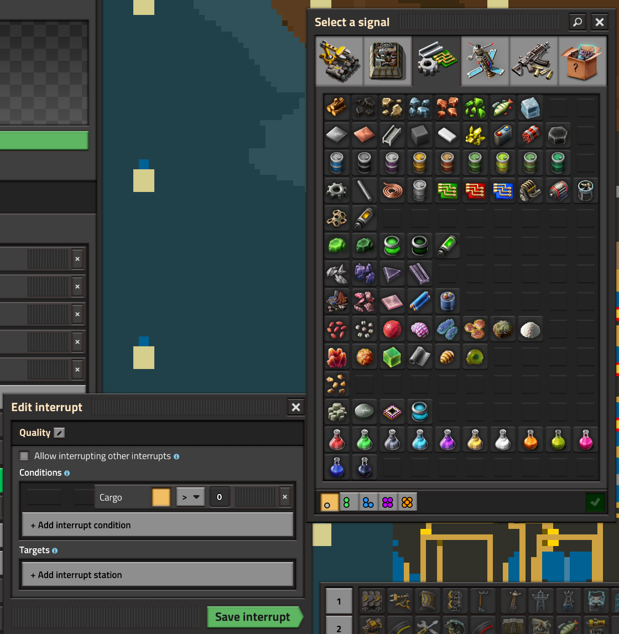Open the signal search box

(x=578, y=22)
